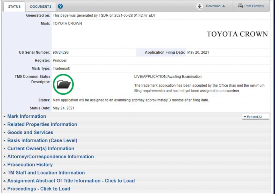Expand Current Owner(s) Information

[x=41, y=149]
